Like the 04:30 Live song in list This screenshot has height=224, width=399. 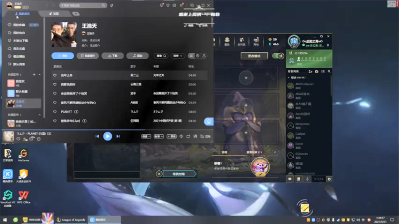(x=55, y=121)
